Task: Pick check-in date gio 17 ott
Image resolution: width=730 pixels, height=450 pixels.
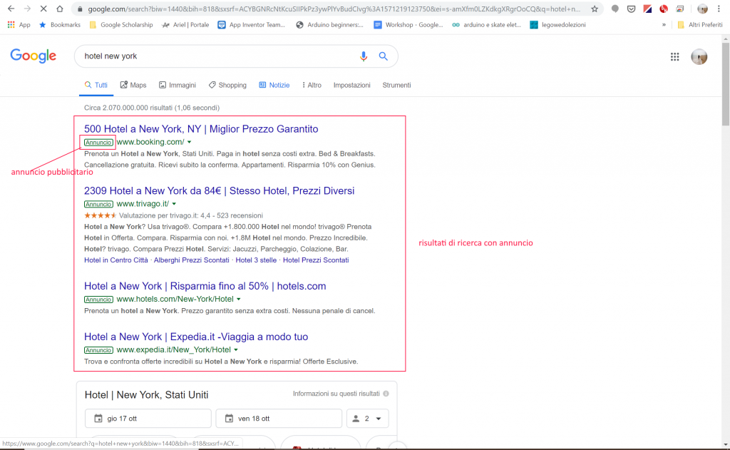Action: [x=148, y=419]
